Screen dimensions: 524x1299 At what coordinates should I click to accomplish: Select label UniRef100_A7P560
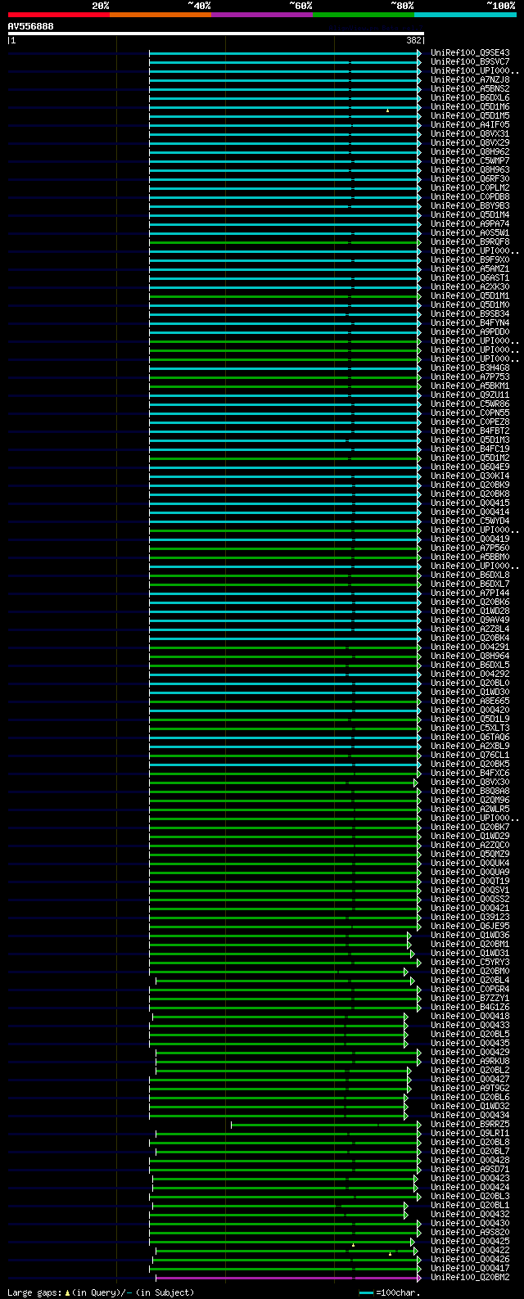tap(470, 548)
